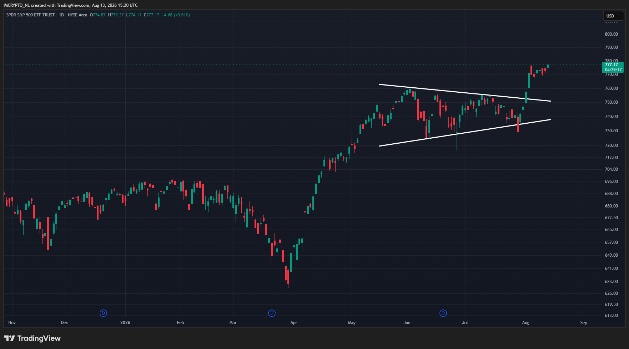
Task: Click the Dec label on the time axis
Action: point(64,323)
